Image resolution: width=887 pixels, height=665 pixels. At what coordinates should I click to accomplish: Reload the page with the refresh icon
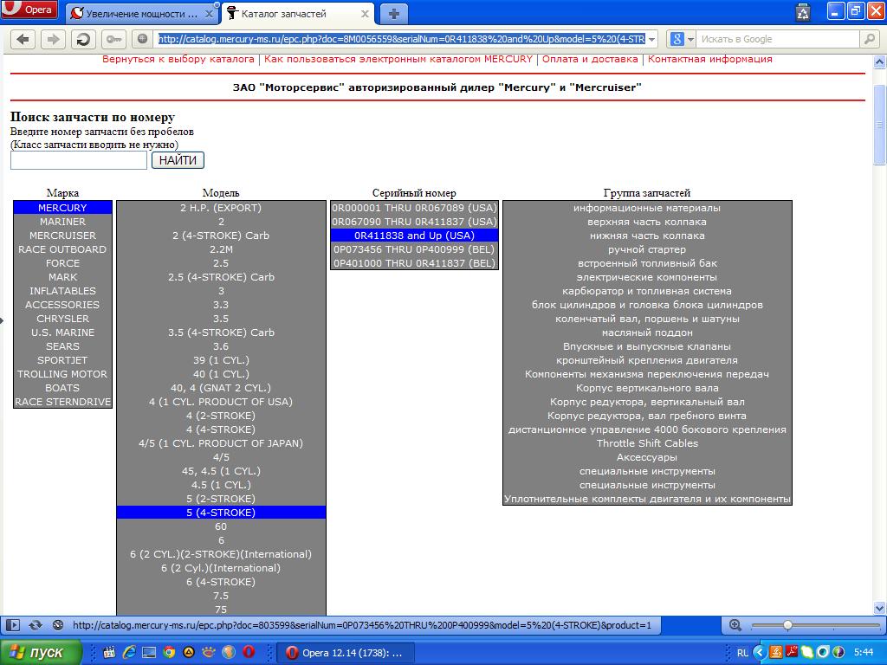[x=83, y=39]
